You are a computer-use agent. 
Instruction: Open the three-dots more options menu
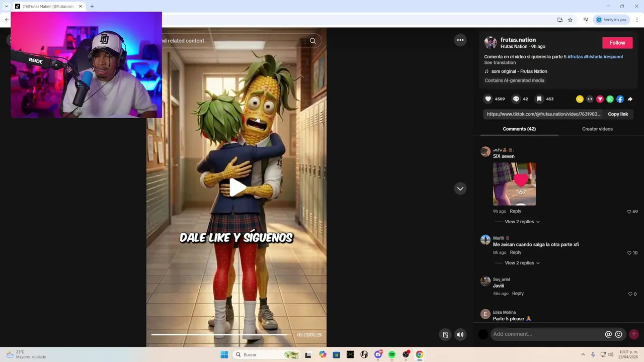460,40
